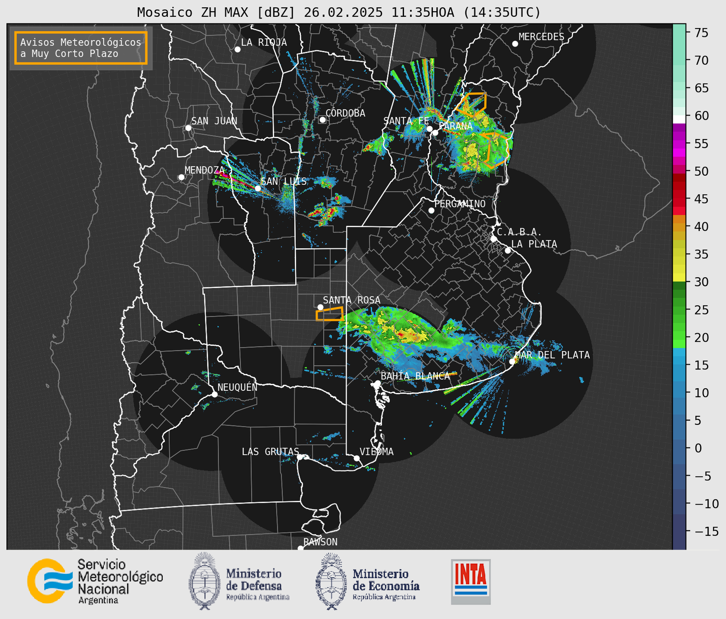Select the Neuquén city marker dot

click(214, 394)
